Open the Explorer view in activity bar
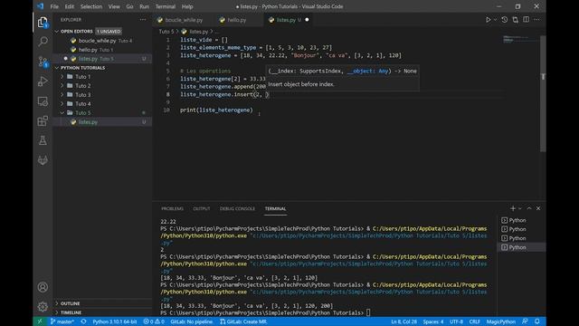 coord(43,22)
